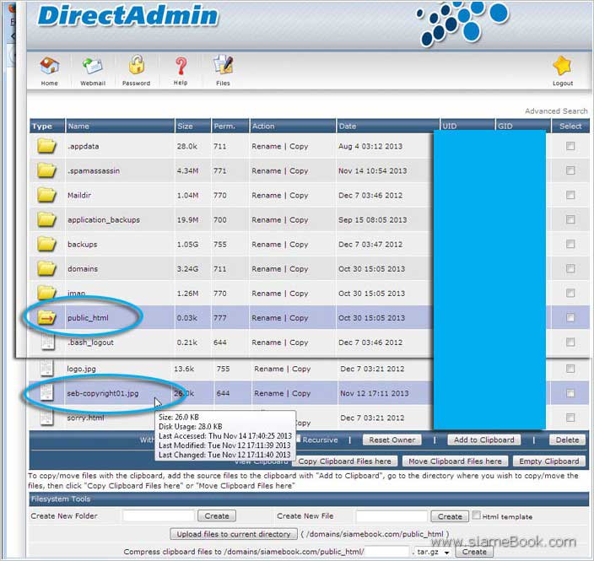This screenshot has width=594, height=561.
Task: Click Rename in the .appdata row
Action: (x=267, y=146)
